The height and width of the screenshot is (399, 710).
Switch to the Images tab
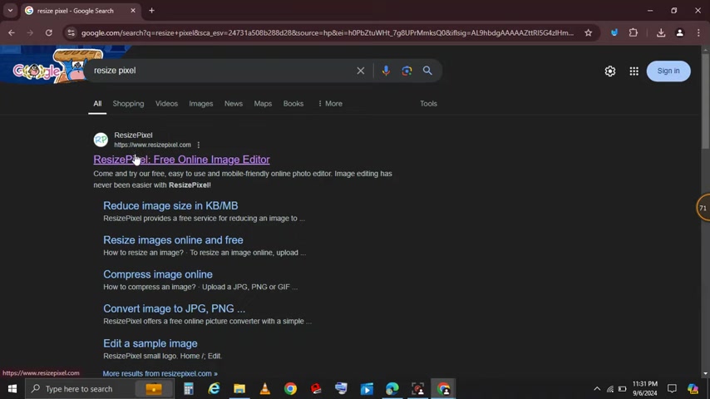click(200, 104)
